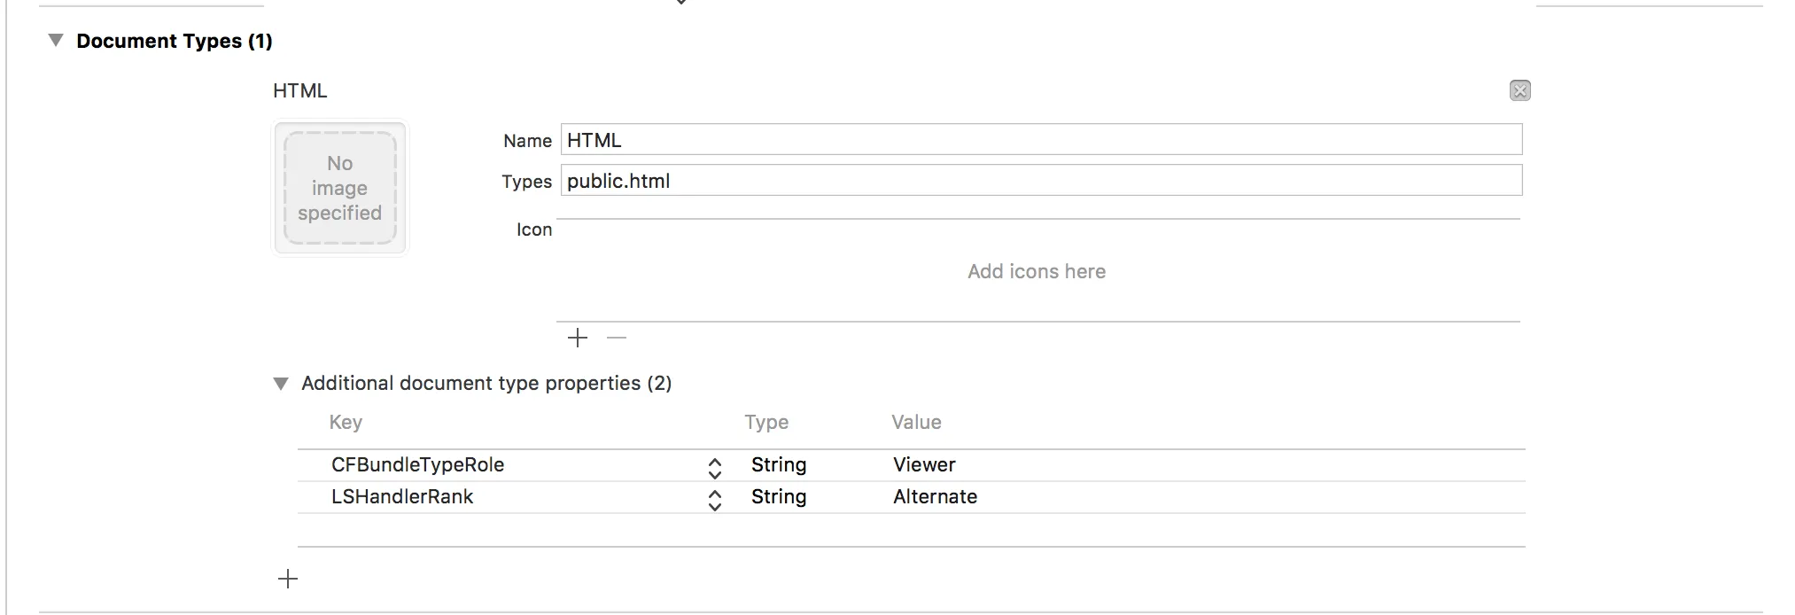Click String type for CFBundleTypeRole
Viewport: 1795px width, 615px height.
click(778, 465)
